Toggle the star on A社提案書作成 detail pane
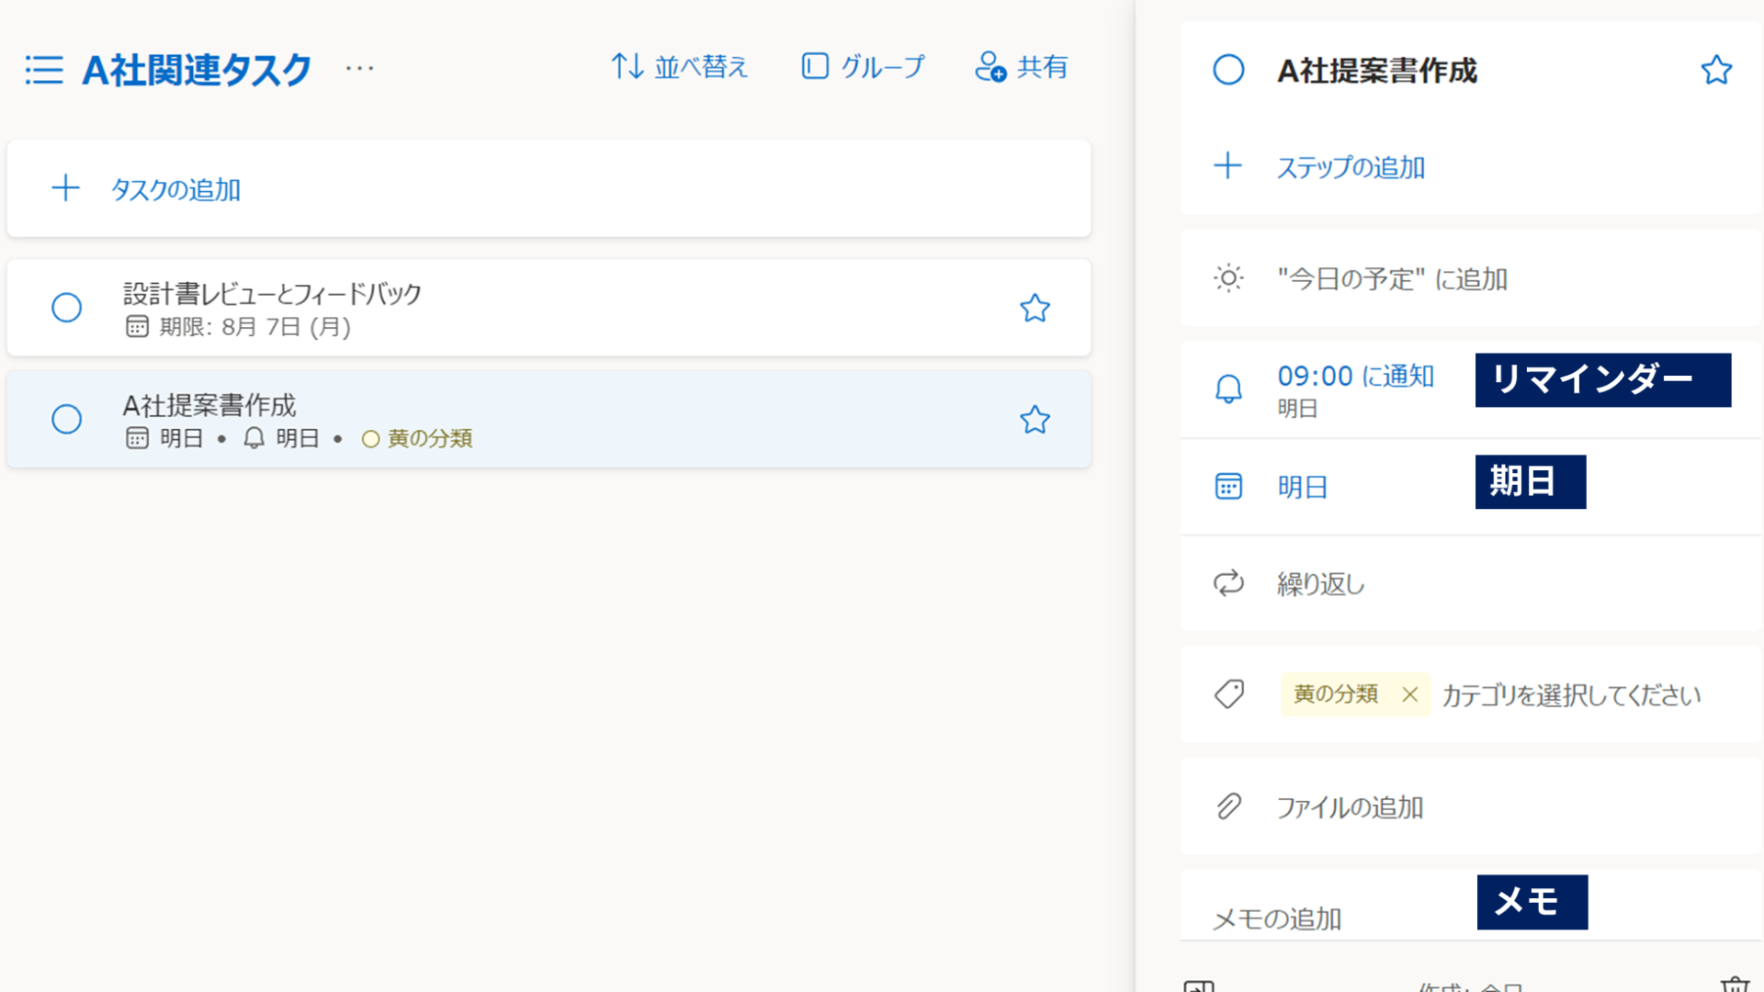Image resolution: width=1764 pixels, height=992 pixels. (x=1716, y=70)
